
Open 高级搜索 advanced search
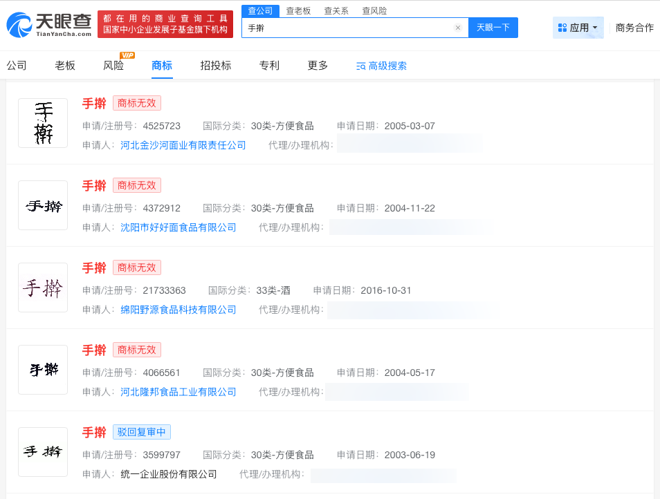[x=381, y=66]
